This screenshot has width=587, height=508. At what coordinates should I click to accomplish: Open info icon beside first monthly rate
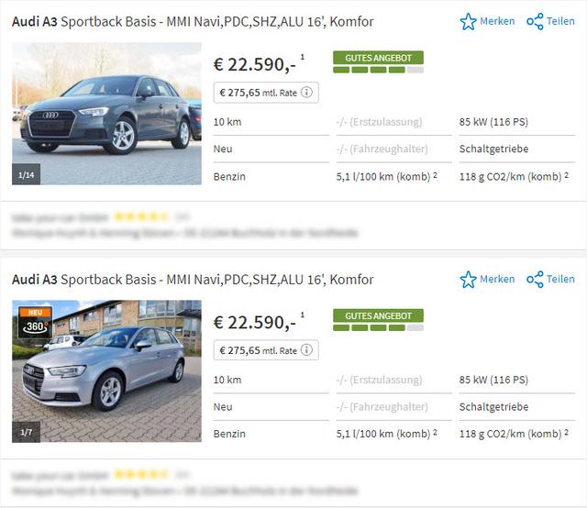click(307, 92)
